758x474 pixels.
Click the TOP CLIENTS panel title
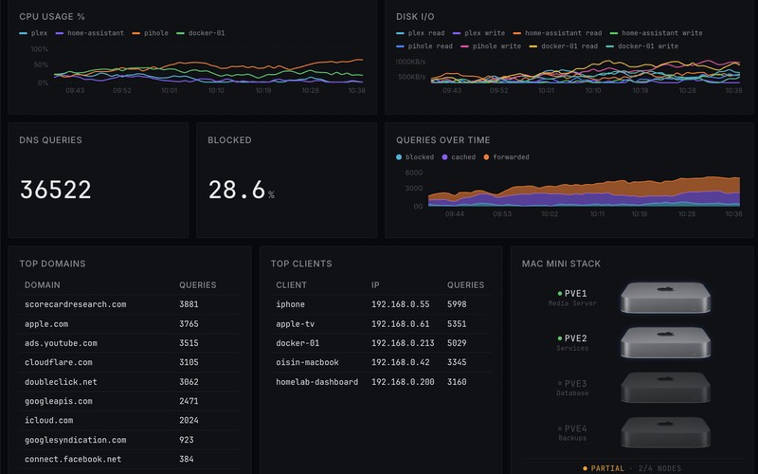301,264
